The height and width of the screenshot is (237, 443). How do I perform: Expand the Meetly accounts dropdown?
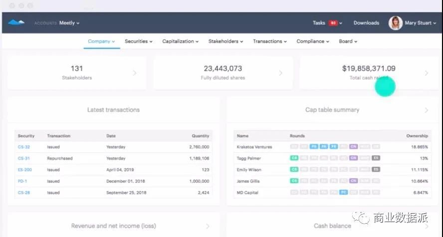click(69, 23)
